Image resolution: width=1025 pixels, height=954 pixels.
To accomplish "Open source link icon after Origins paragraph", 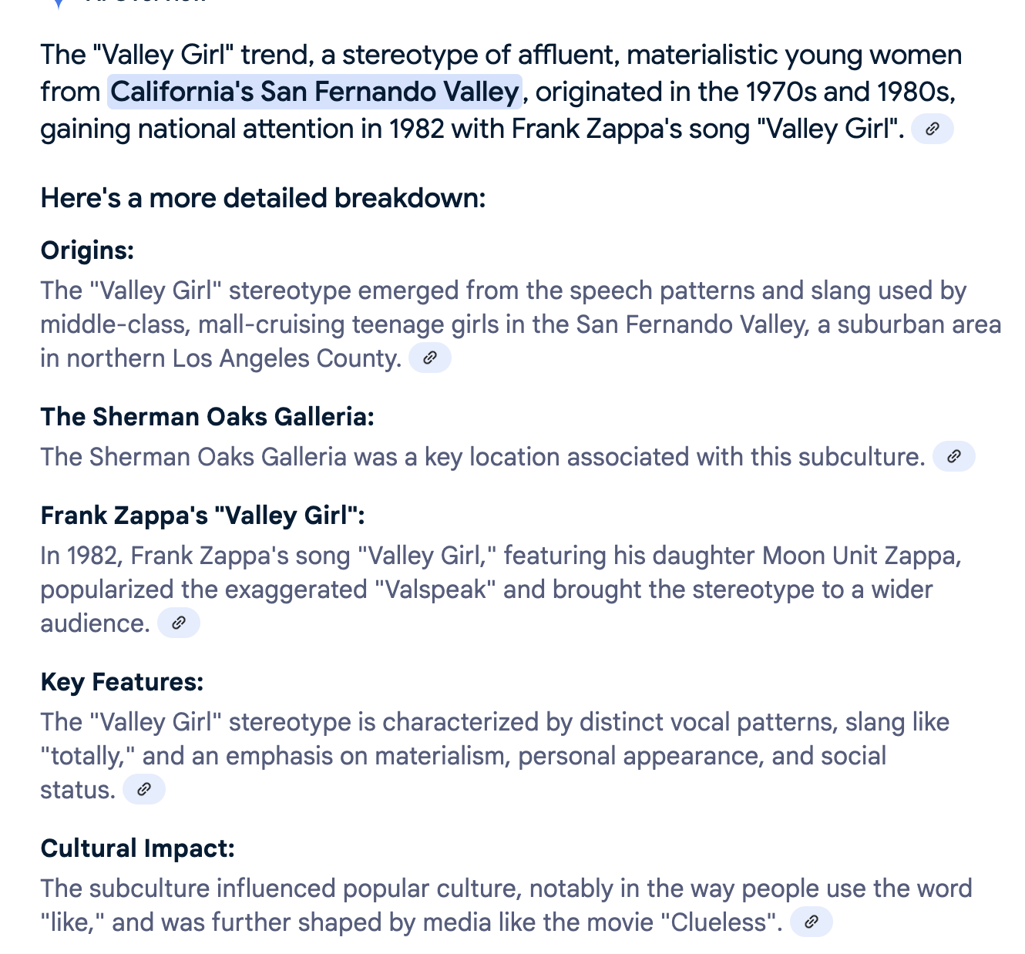I will pos(429,358).
